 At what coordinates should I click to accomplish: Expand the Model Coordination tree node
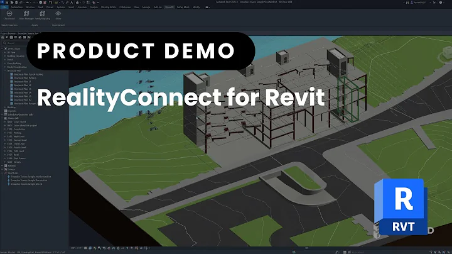click(5, 67)
